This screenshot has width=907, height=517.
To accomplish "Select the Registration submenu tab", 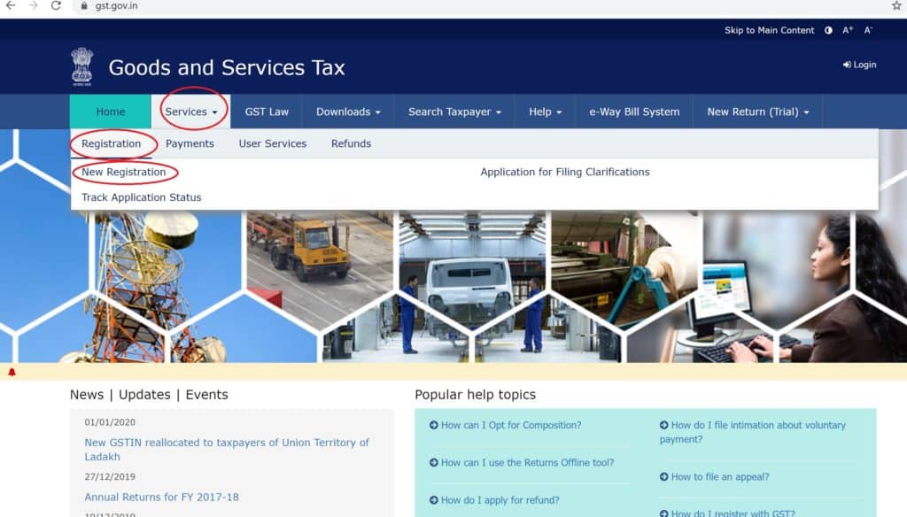I will coord(111,143).
